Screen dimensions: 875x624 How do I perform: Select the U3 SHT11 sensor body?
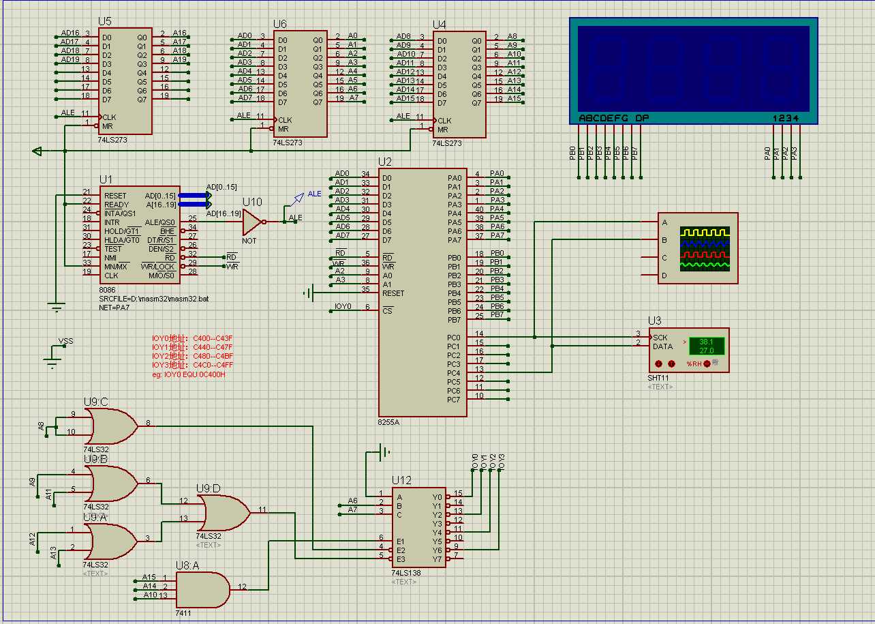pos(688,350)
